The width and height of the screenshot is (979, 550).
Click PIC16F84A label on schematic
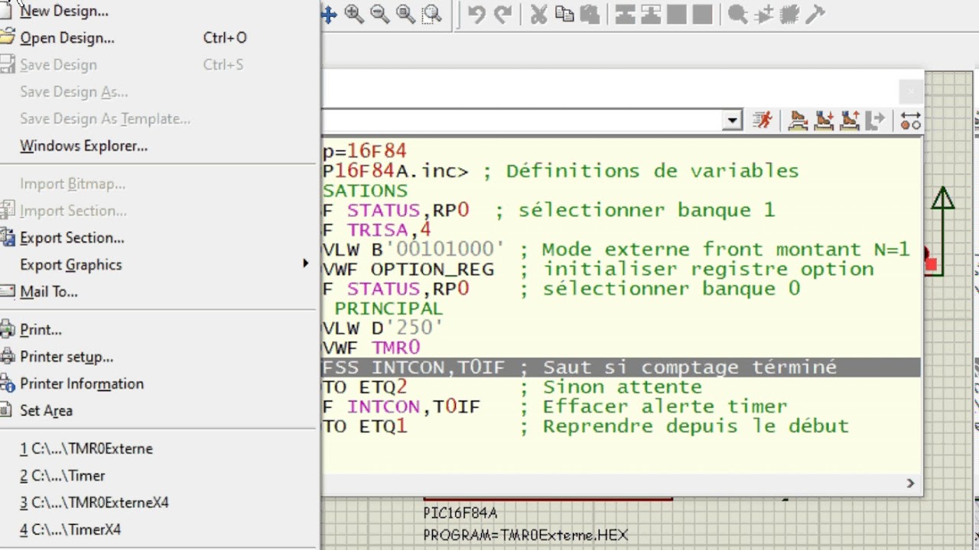tap(460, 513)
